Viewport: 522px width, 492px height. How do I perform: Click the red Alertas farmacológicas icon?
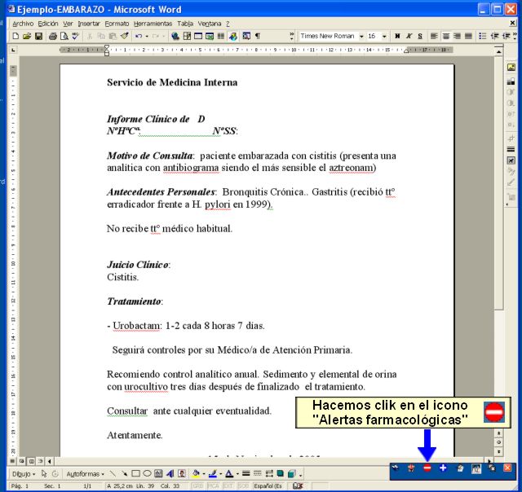click(427, 468)
